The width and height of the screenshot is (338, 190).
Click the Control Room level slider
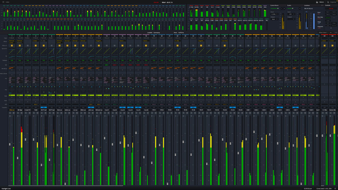[x=275, y=8]
